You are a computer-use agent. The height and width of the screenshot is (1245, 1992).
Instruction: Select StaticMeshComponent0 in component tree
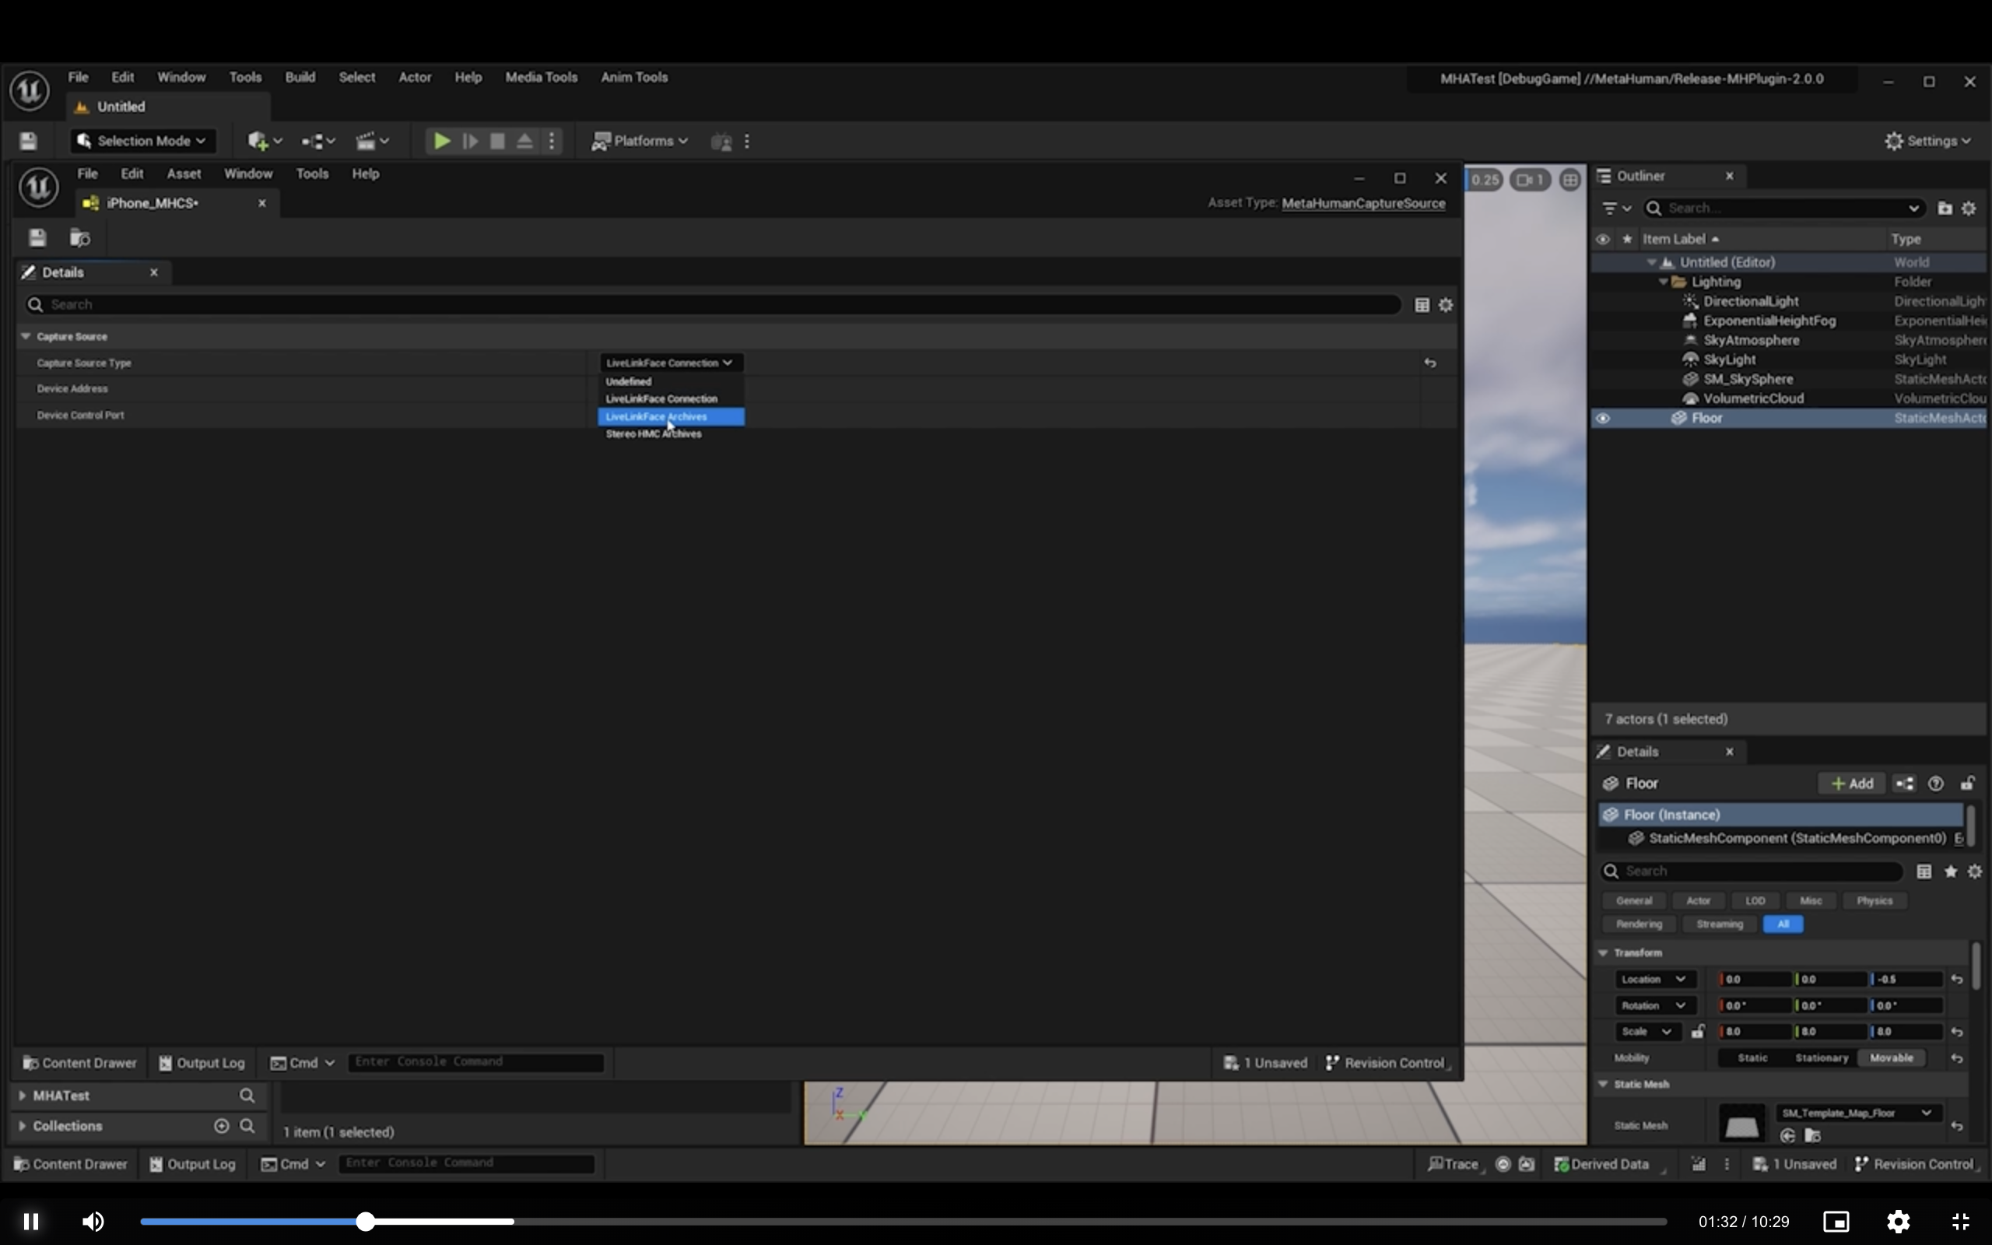pos(1796,838)
